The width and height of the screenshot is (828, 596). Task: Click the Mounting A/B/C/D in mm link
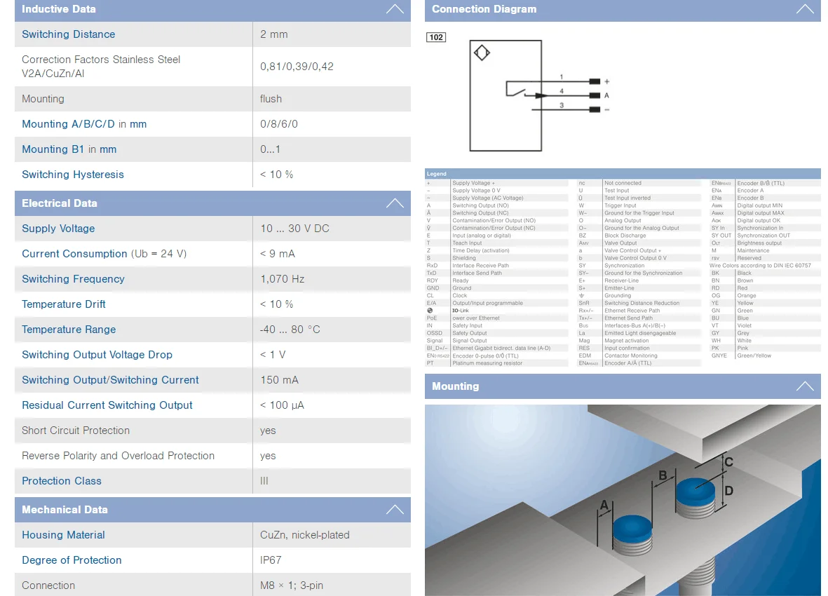point(84,124)
